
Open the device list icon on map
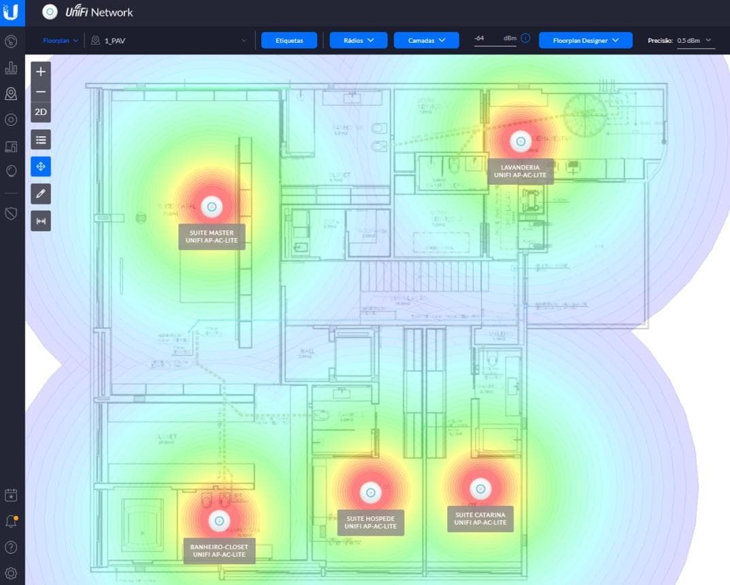tap(41, 139)
